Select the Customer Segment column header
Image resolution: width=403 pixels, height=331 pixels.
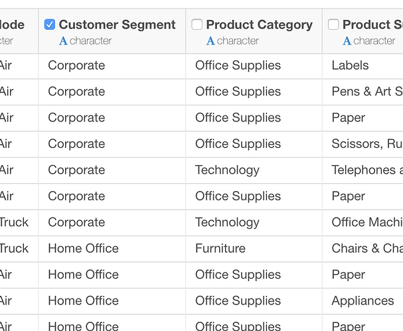(x=112, y=31)
